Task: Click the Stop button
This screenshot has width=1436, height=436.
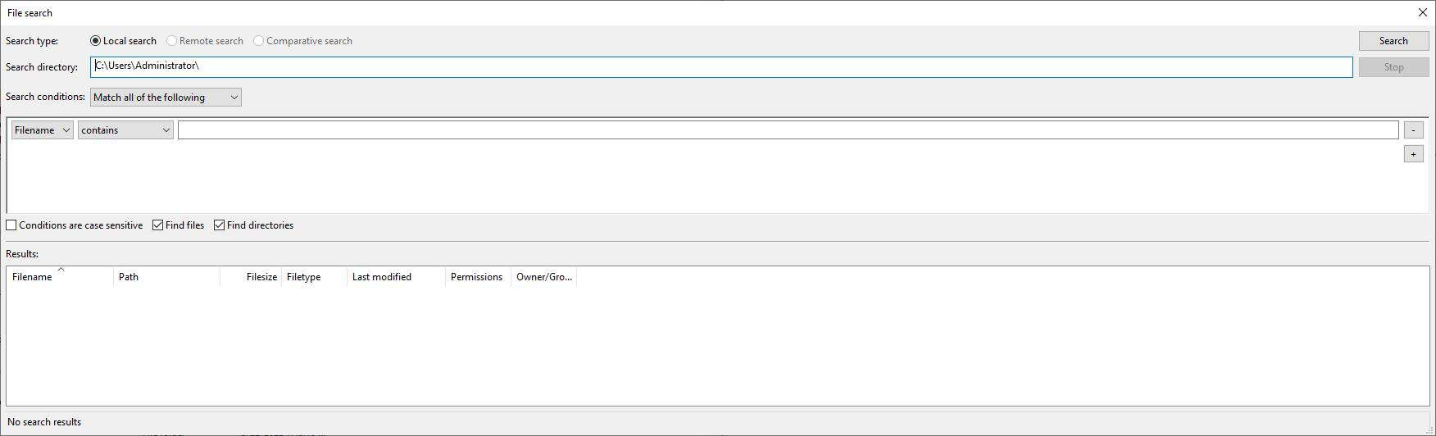Action: click(x=1393, y=67)
